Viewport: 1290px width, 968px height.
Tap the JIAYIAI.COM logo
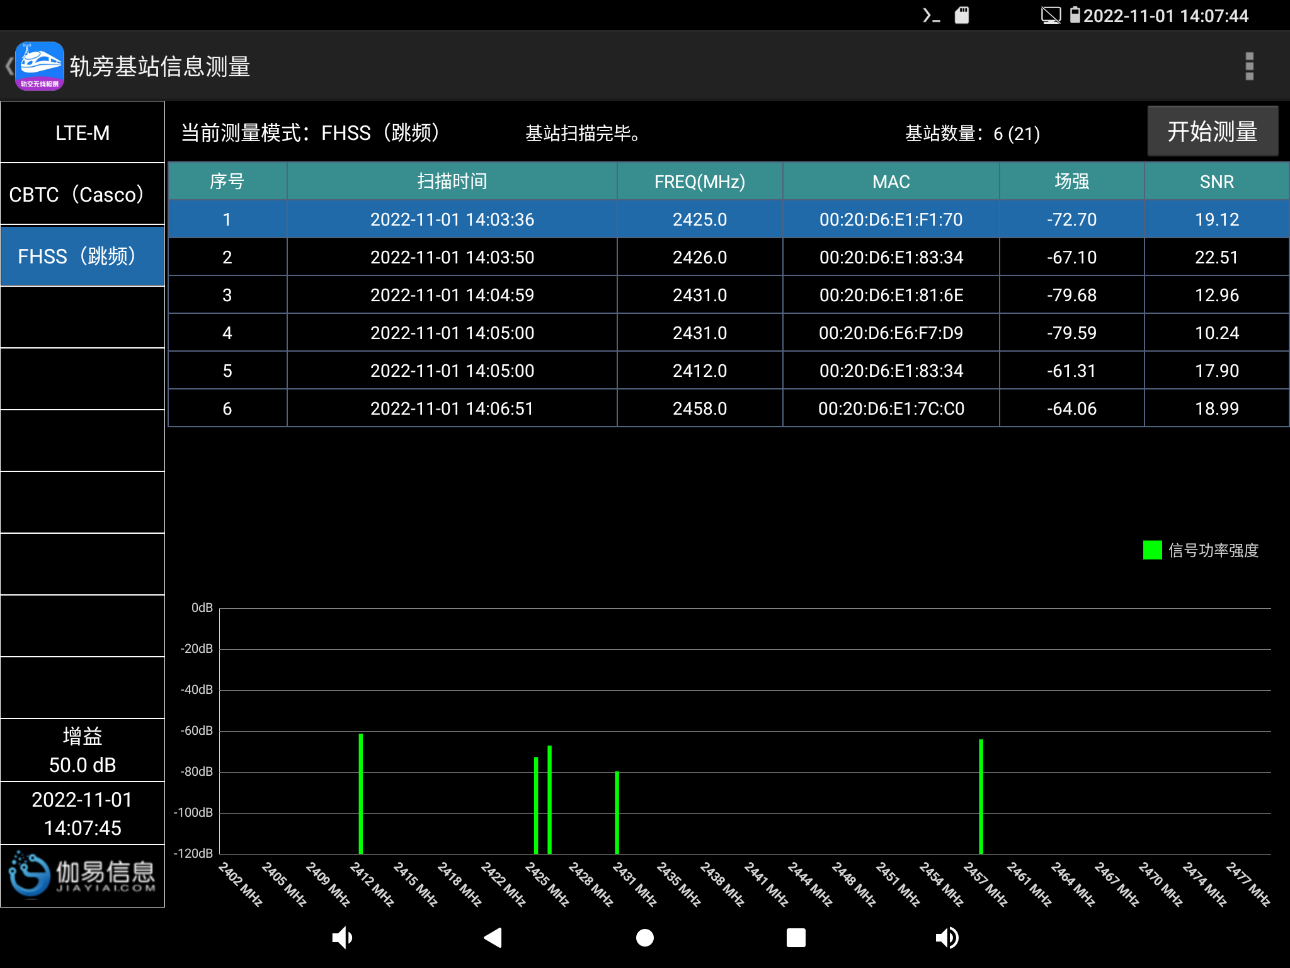click(x=83, y=875)
